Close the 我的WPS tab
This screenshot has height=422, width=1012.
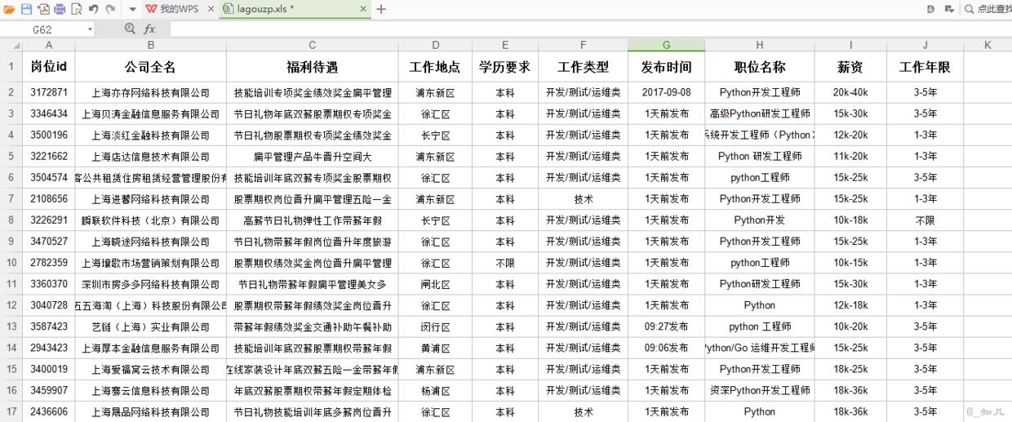pyautogui.click(x=211, y=9)
